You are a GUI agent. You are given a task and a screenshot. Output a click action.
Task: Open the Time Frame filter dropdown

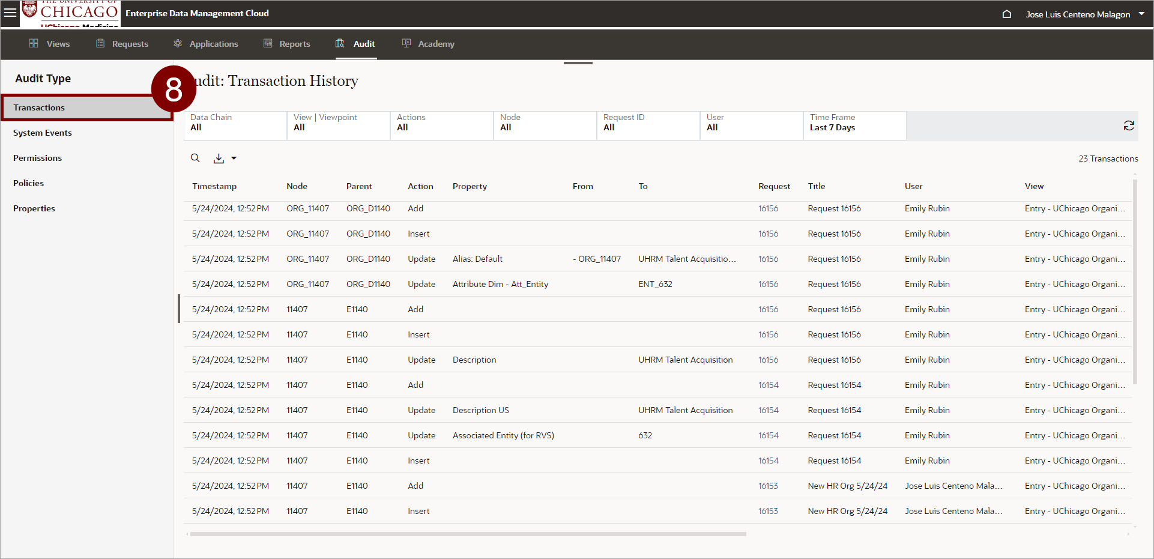[854, 125]
